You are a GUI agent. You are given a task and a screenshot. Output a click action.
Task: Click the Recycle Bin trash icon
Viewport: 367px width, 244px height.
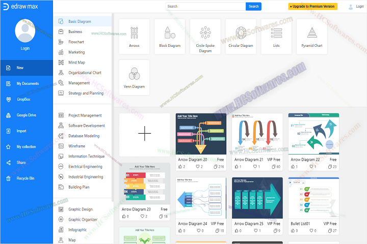[9, 178]
